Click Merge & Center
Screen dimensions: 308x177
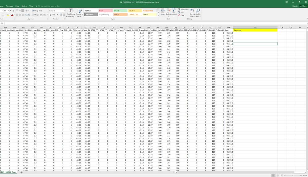39,15
